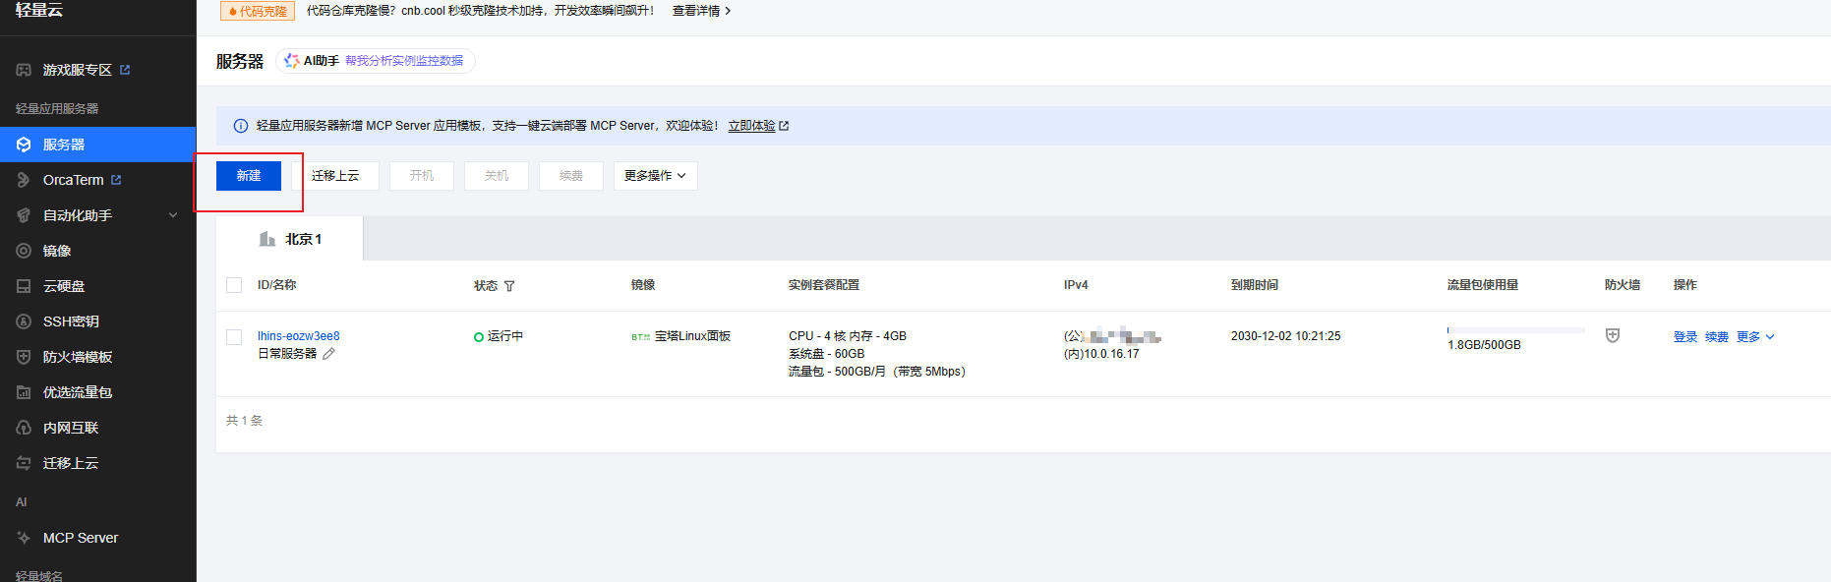
Task: Click the 云硬盘 sidebar icon
Action: tap(24, 286)
